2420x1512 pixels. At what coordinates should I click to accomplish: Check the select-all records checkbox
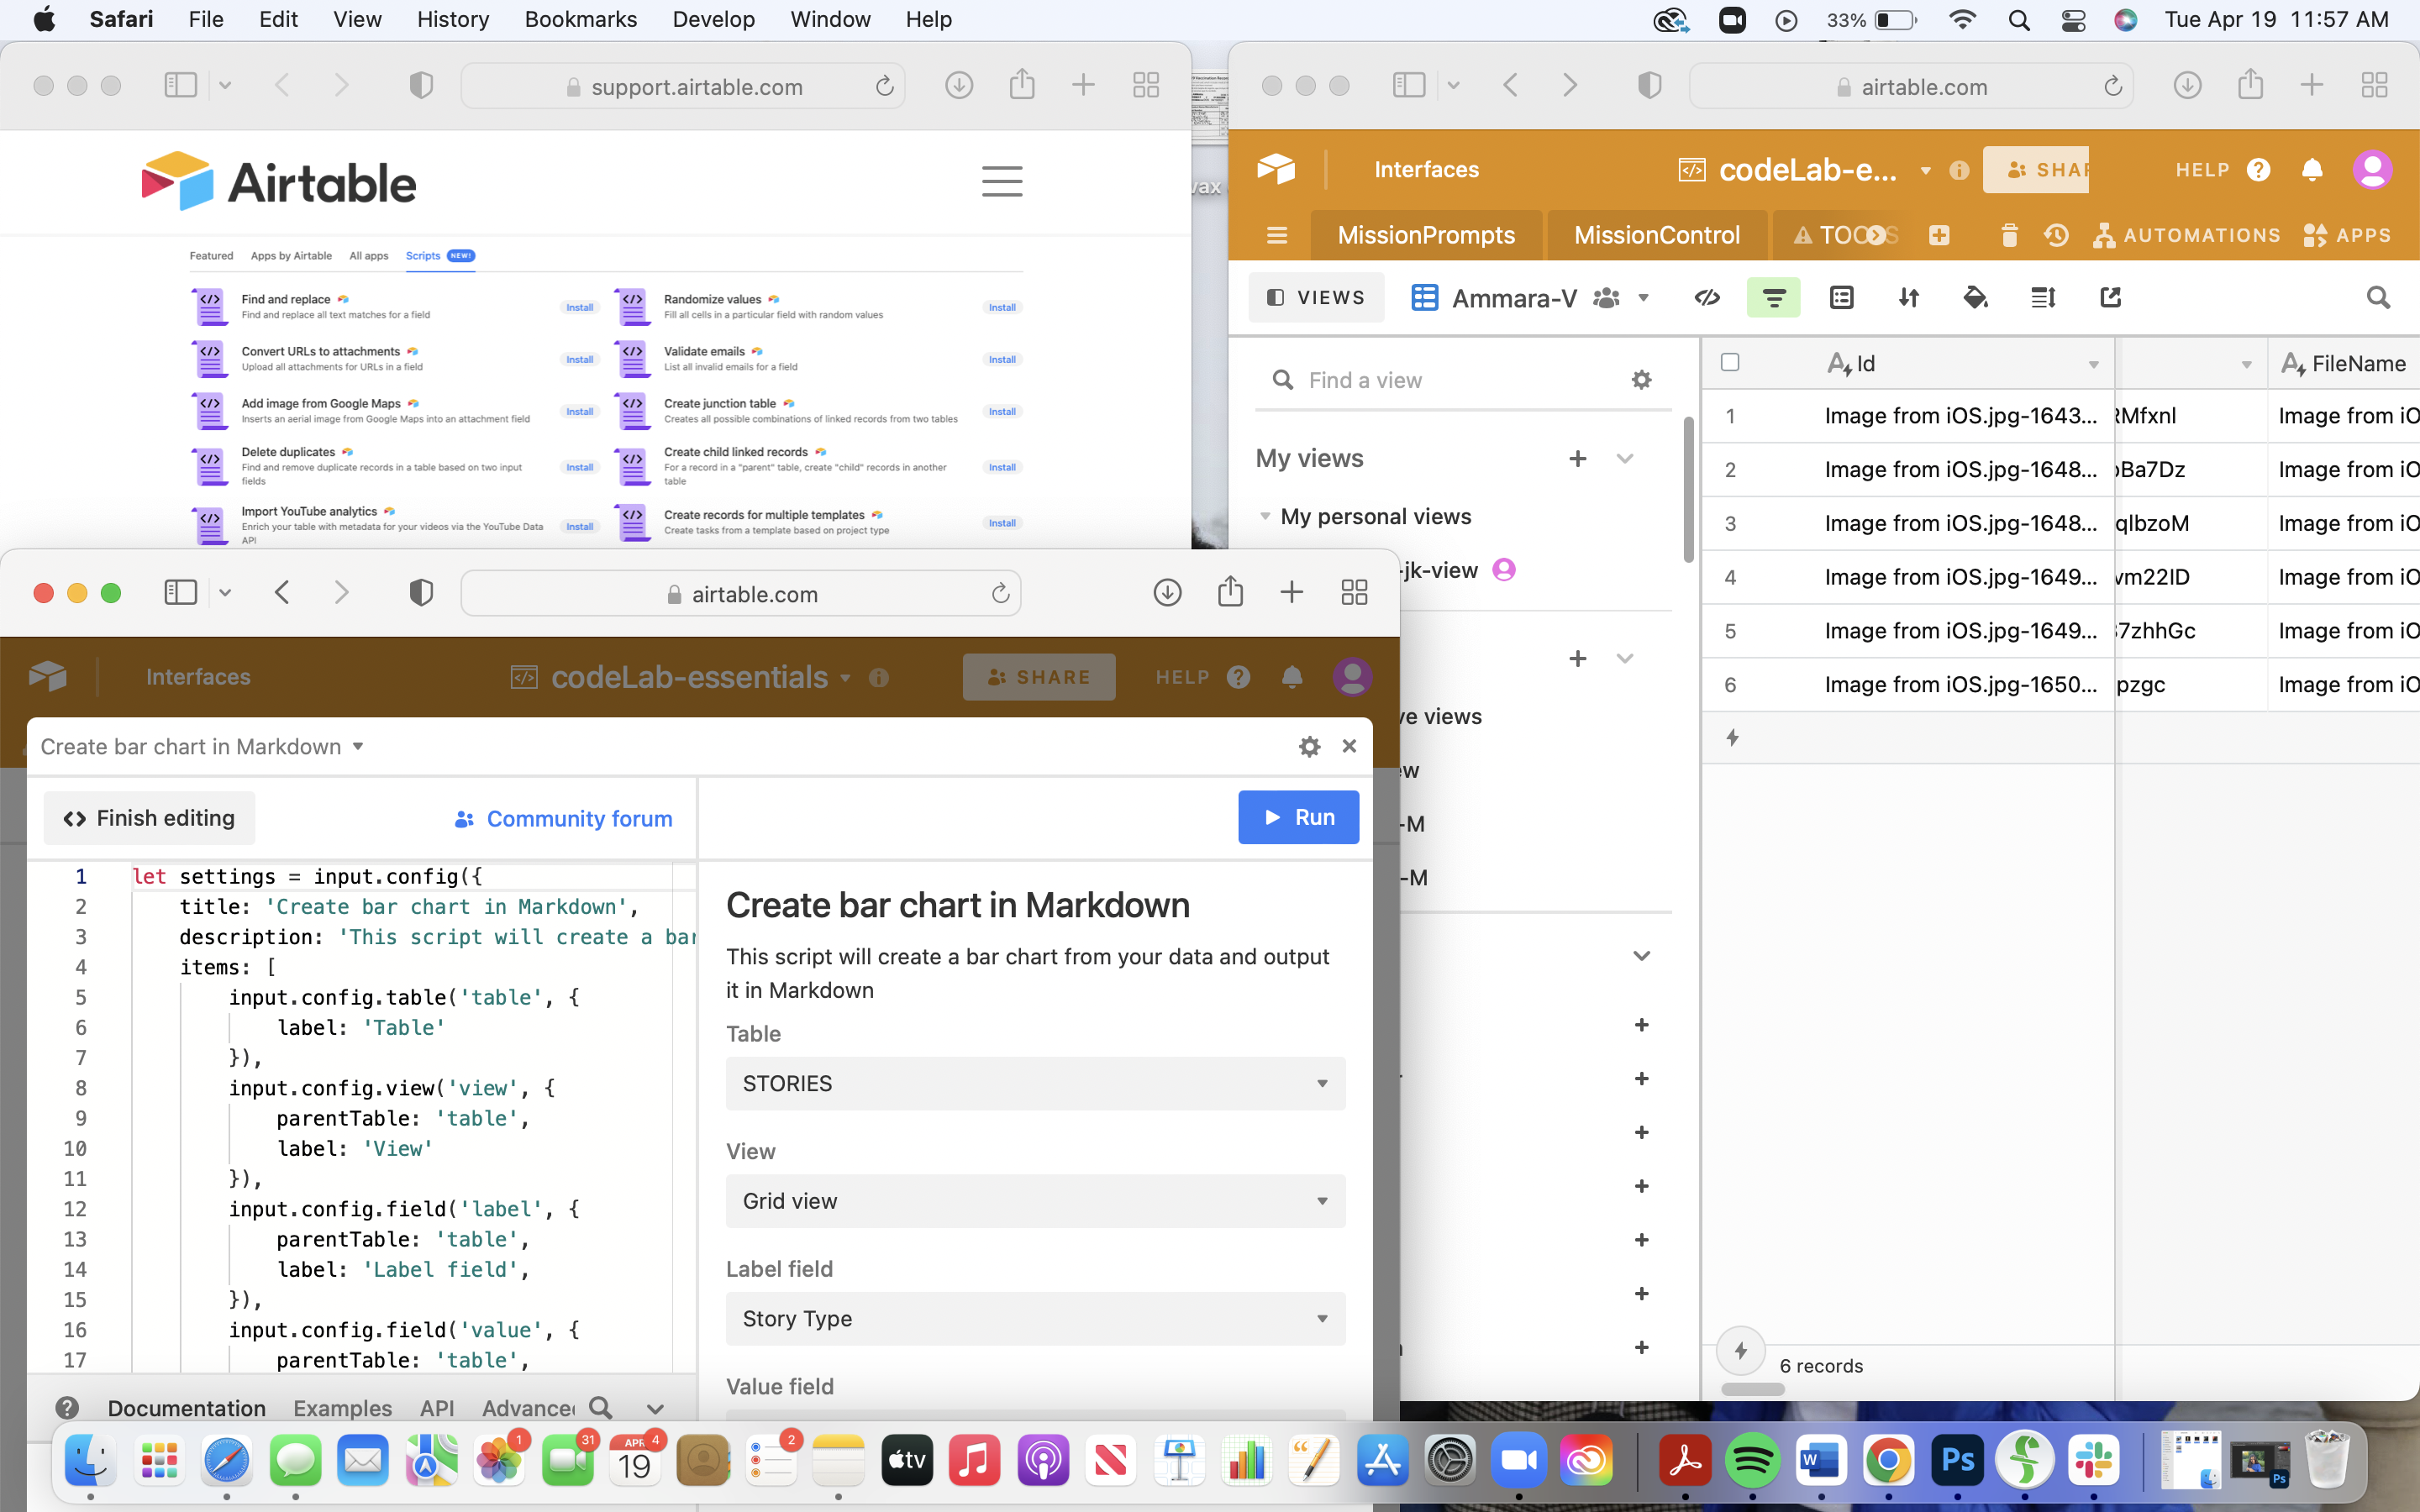coord(1730,363)
